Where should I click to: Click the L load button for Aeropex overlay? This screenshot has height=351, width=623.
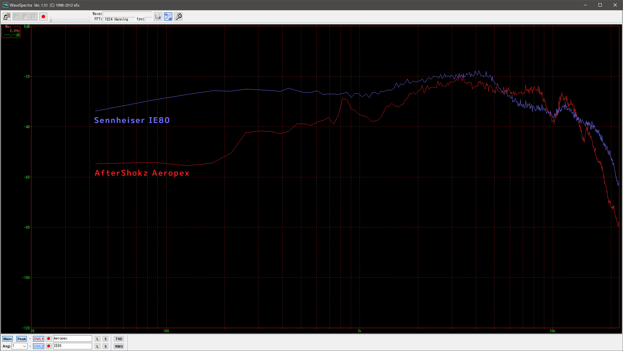click(x=97, y=339)
